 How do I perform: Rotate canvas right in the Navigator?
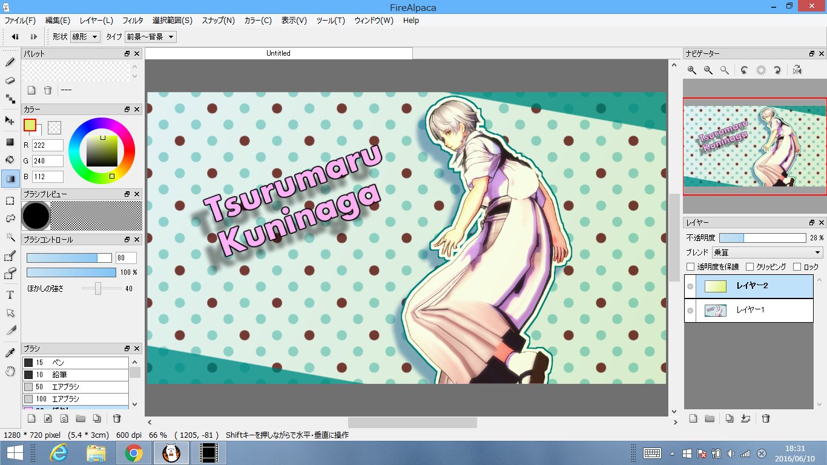point(778,70)
